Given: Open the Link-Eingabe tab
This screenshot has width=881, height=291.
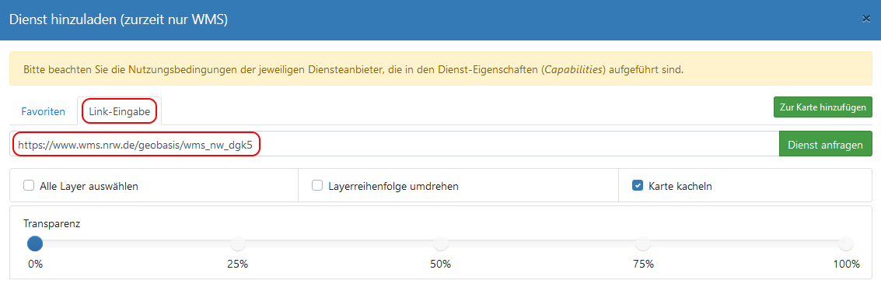Looking at the screenshot, I should pyautogui.click(x=119, y=111).
